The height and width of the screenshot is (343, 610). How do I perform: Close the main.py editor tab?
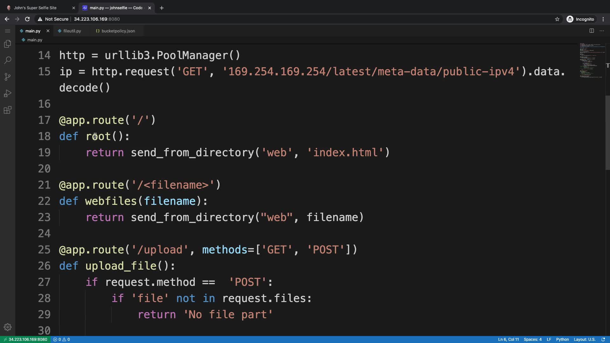[x=48, y=31]
